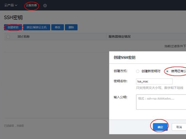
Task: Select the 创建新密钥对 radio button
Action: pyautogui.click(x=138, y=71)
